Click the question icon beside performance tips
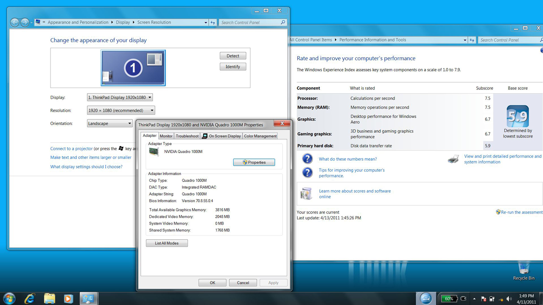Image resolution: width=543 pixels, height=305 pixels. (x=307, y=172)
